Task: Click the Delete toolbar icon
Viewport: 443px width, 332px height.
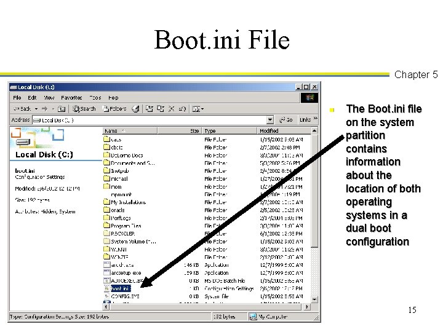Action: click(x=171, y=109)
